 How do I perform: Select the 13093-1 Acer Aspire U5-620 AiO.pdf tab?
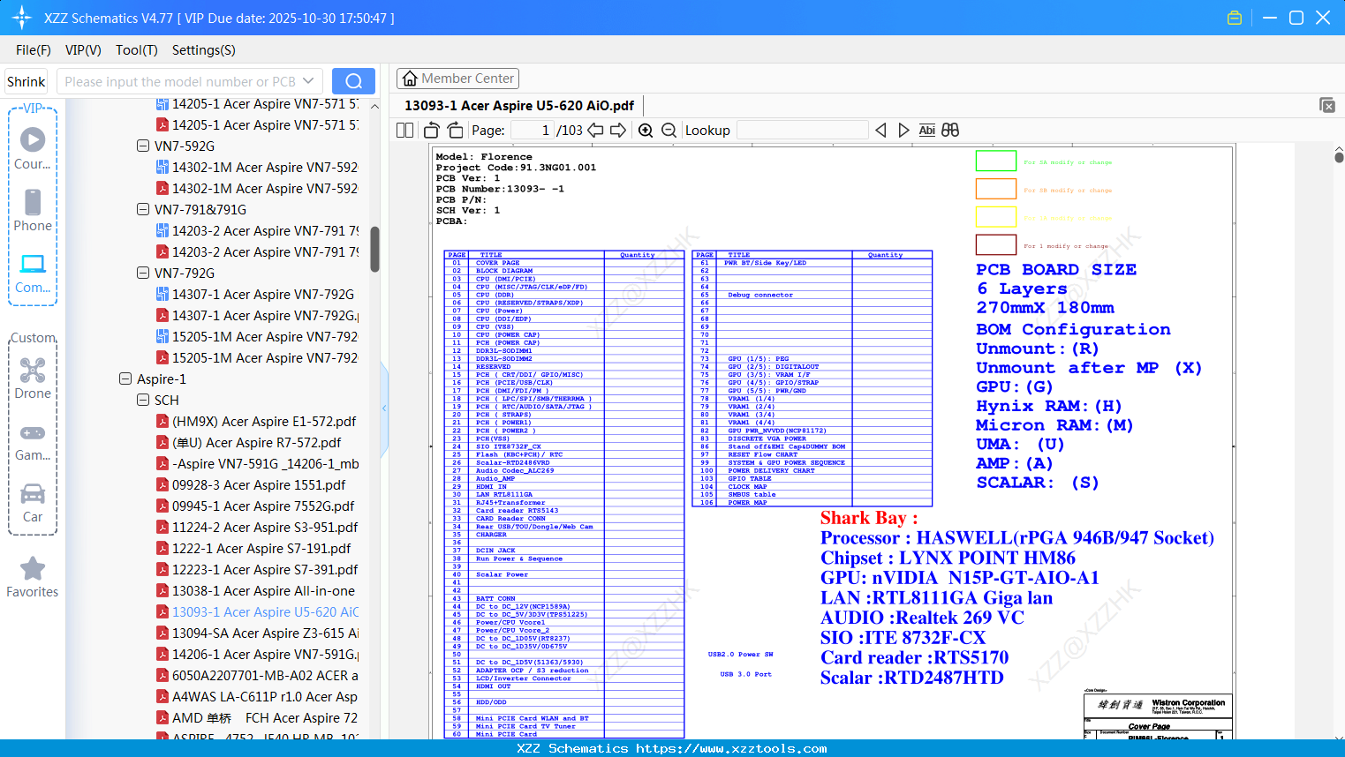[x=519, y=106]
